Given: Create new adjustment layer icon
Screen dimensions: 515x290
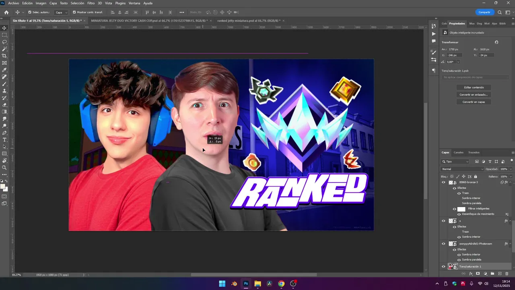Looking at the screenshot, I should 485,273.
